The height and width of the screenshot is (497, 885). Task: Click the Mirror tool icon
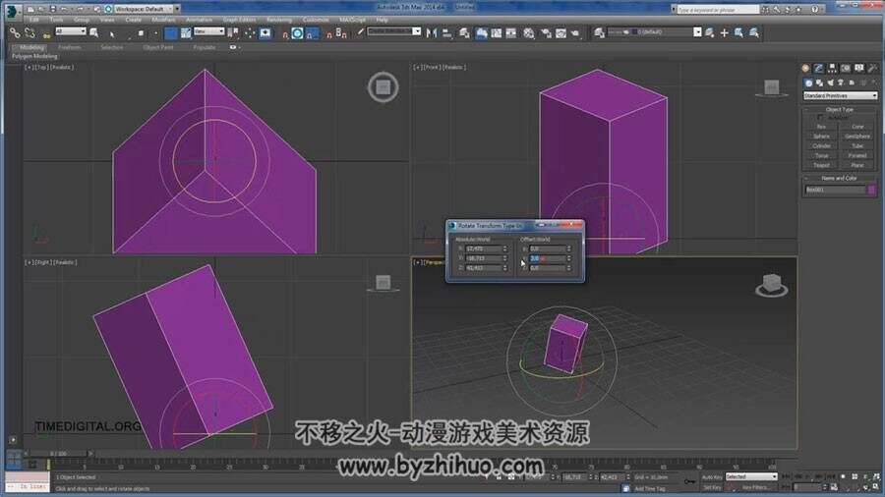tap(432, 33)
